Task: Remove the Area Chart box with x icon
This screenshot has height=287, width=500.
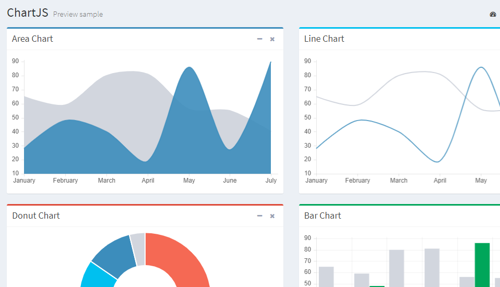Action: click(272, 39)
